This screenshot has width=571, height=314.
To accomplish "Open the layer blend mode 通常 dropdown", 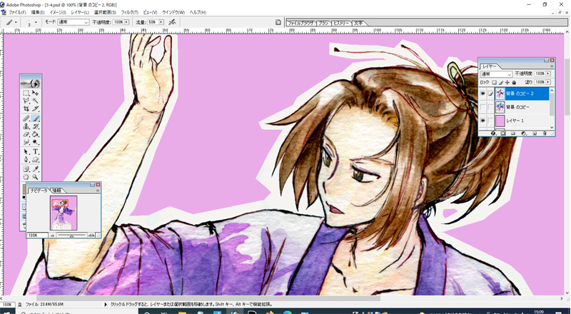I will tap(496, 74).
